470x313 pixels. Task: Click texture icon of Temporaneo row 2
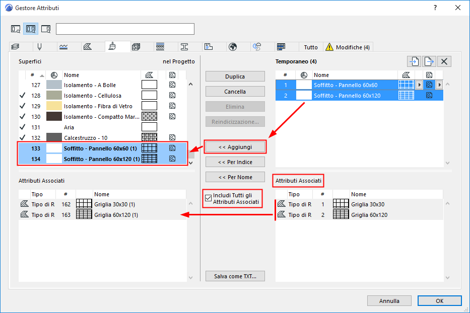[x=429, y=95]
